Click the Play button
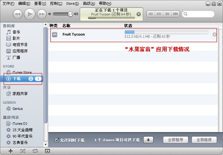This screenshot has width=223, height=155. (30, 14)
